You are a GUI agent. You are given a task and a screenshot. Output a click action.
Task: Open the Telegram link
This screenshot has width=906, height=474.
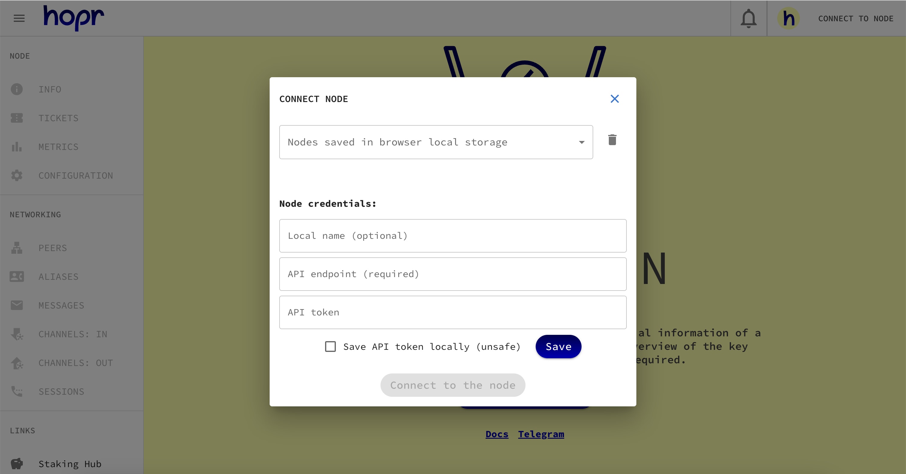[x=541, y=434]
